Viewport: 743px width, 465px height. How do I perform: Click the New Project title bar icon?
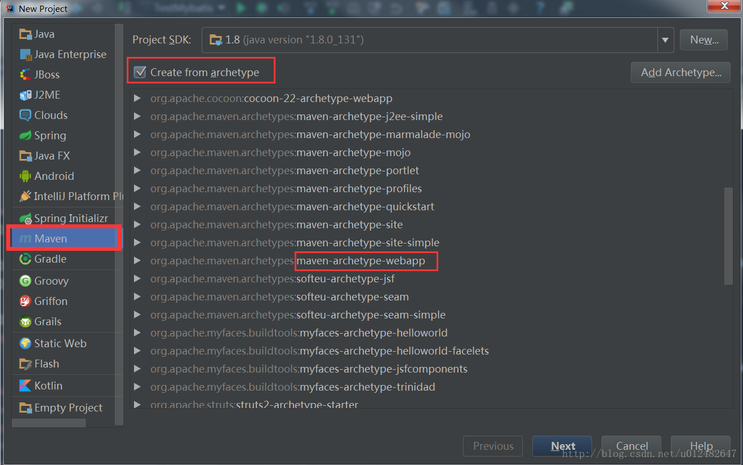(x=10, y=8)
